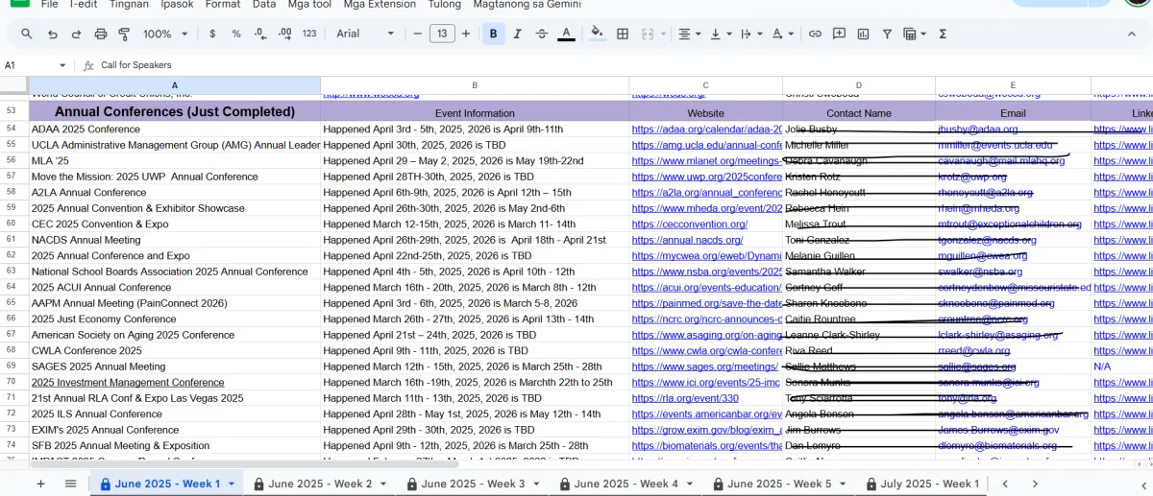The image size is (1153, 496).
Task: Click the font size field showing 13
Action: coord(442,34)
